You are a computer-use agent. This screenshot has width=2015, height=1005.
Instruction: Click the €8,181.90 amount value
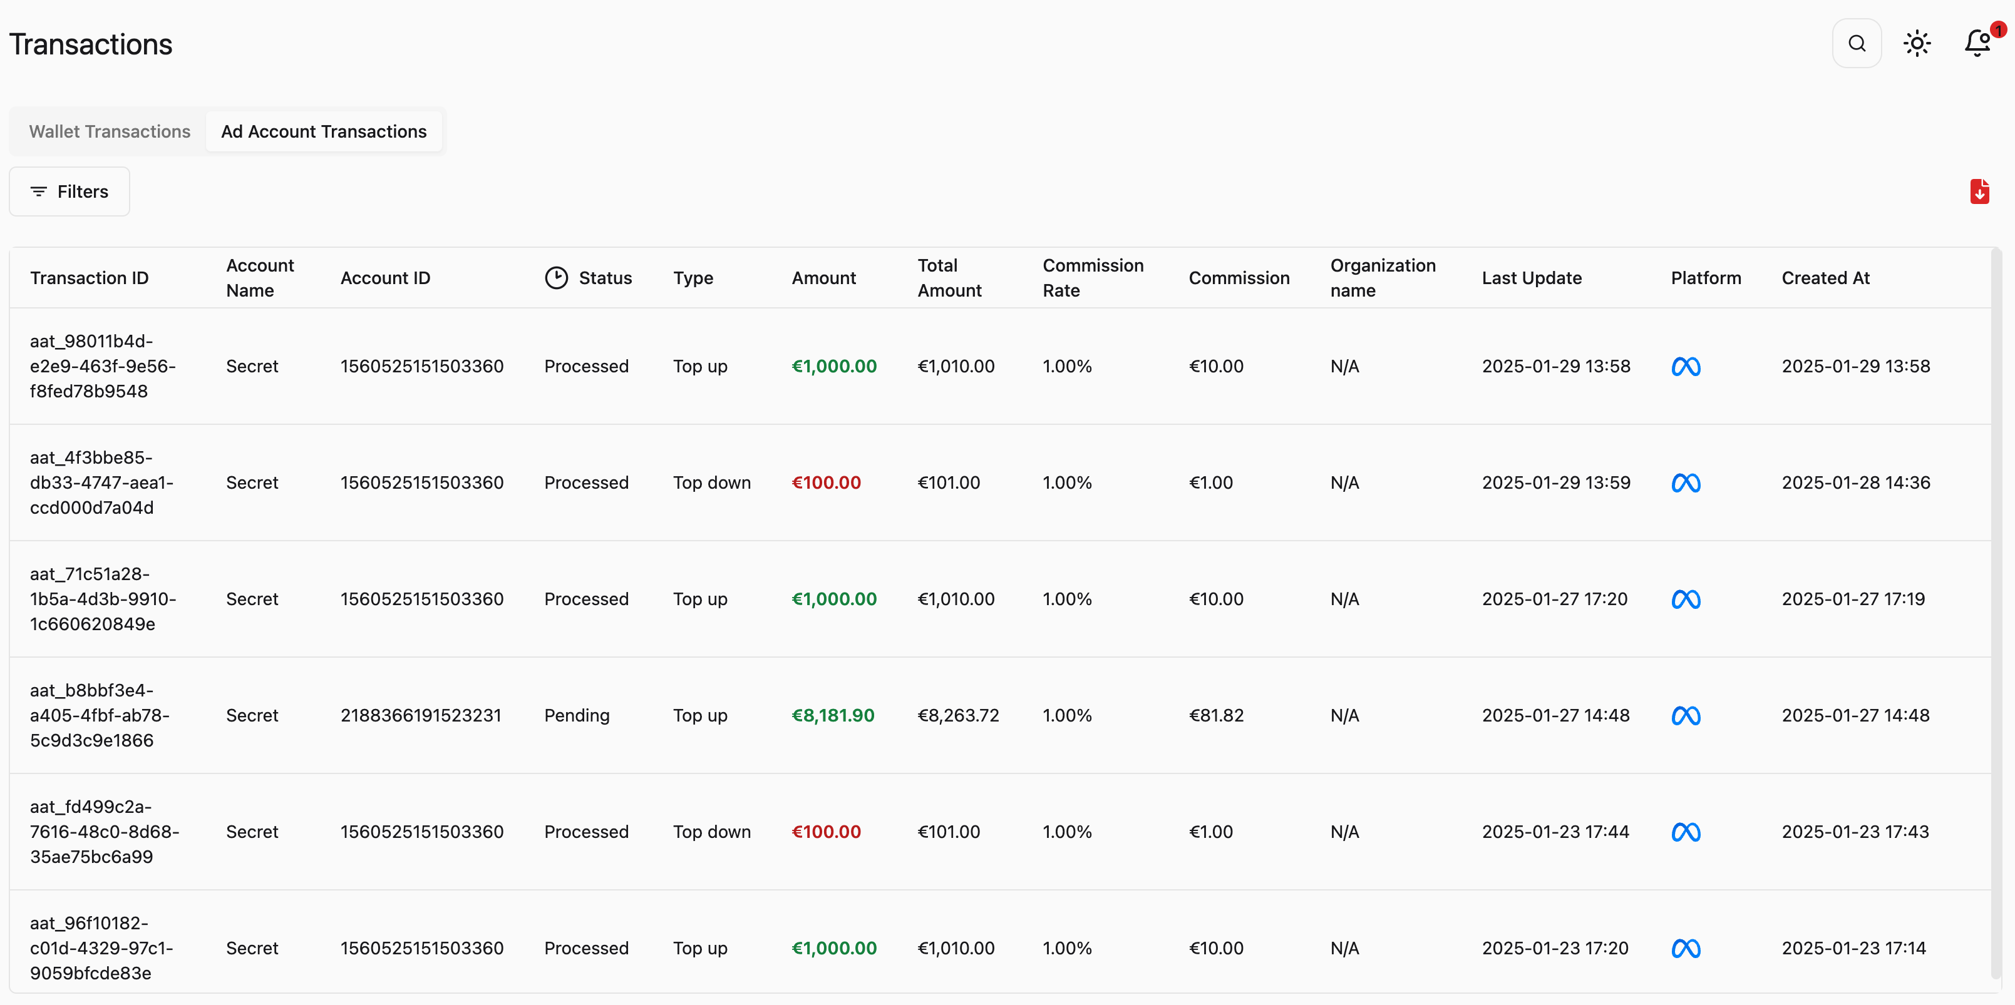coord(832,715)
